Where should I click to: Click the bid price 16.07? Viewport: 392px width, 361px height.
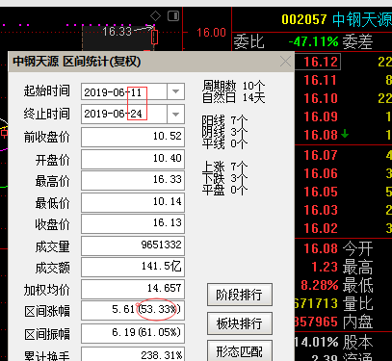click(x=320, y=156)
